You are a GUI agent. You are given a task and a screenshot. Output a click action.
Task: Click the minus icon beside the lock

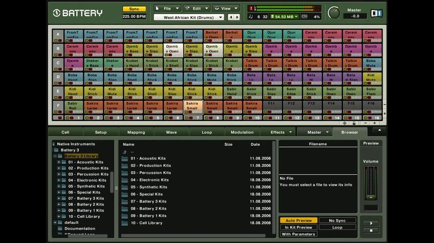click(365, 123)
